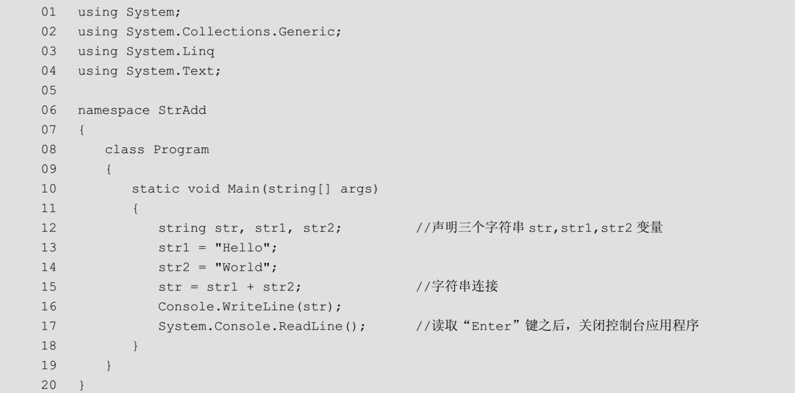Click the str1 = "Hello" assignment
Screen dimensions: 795x393
217,248
